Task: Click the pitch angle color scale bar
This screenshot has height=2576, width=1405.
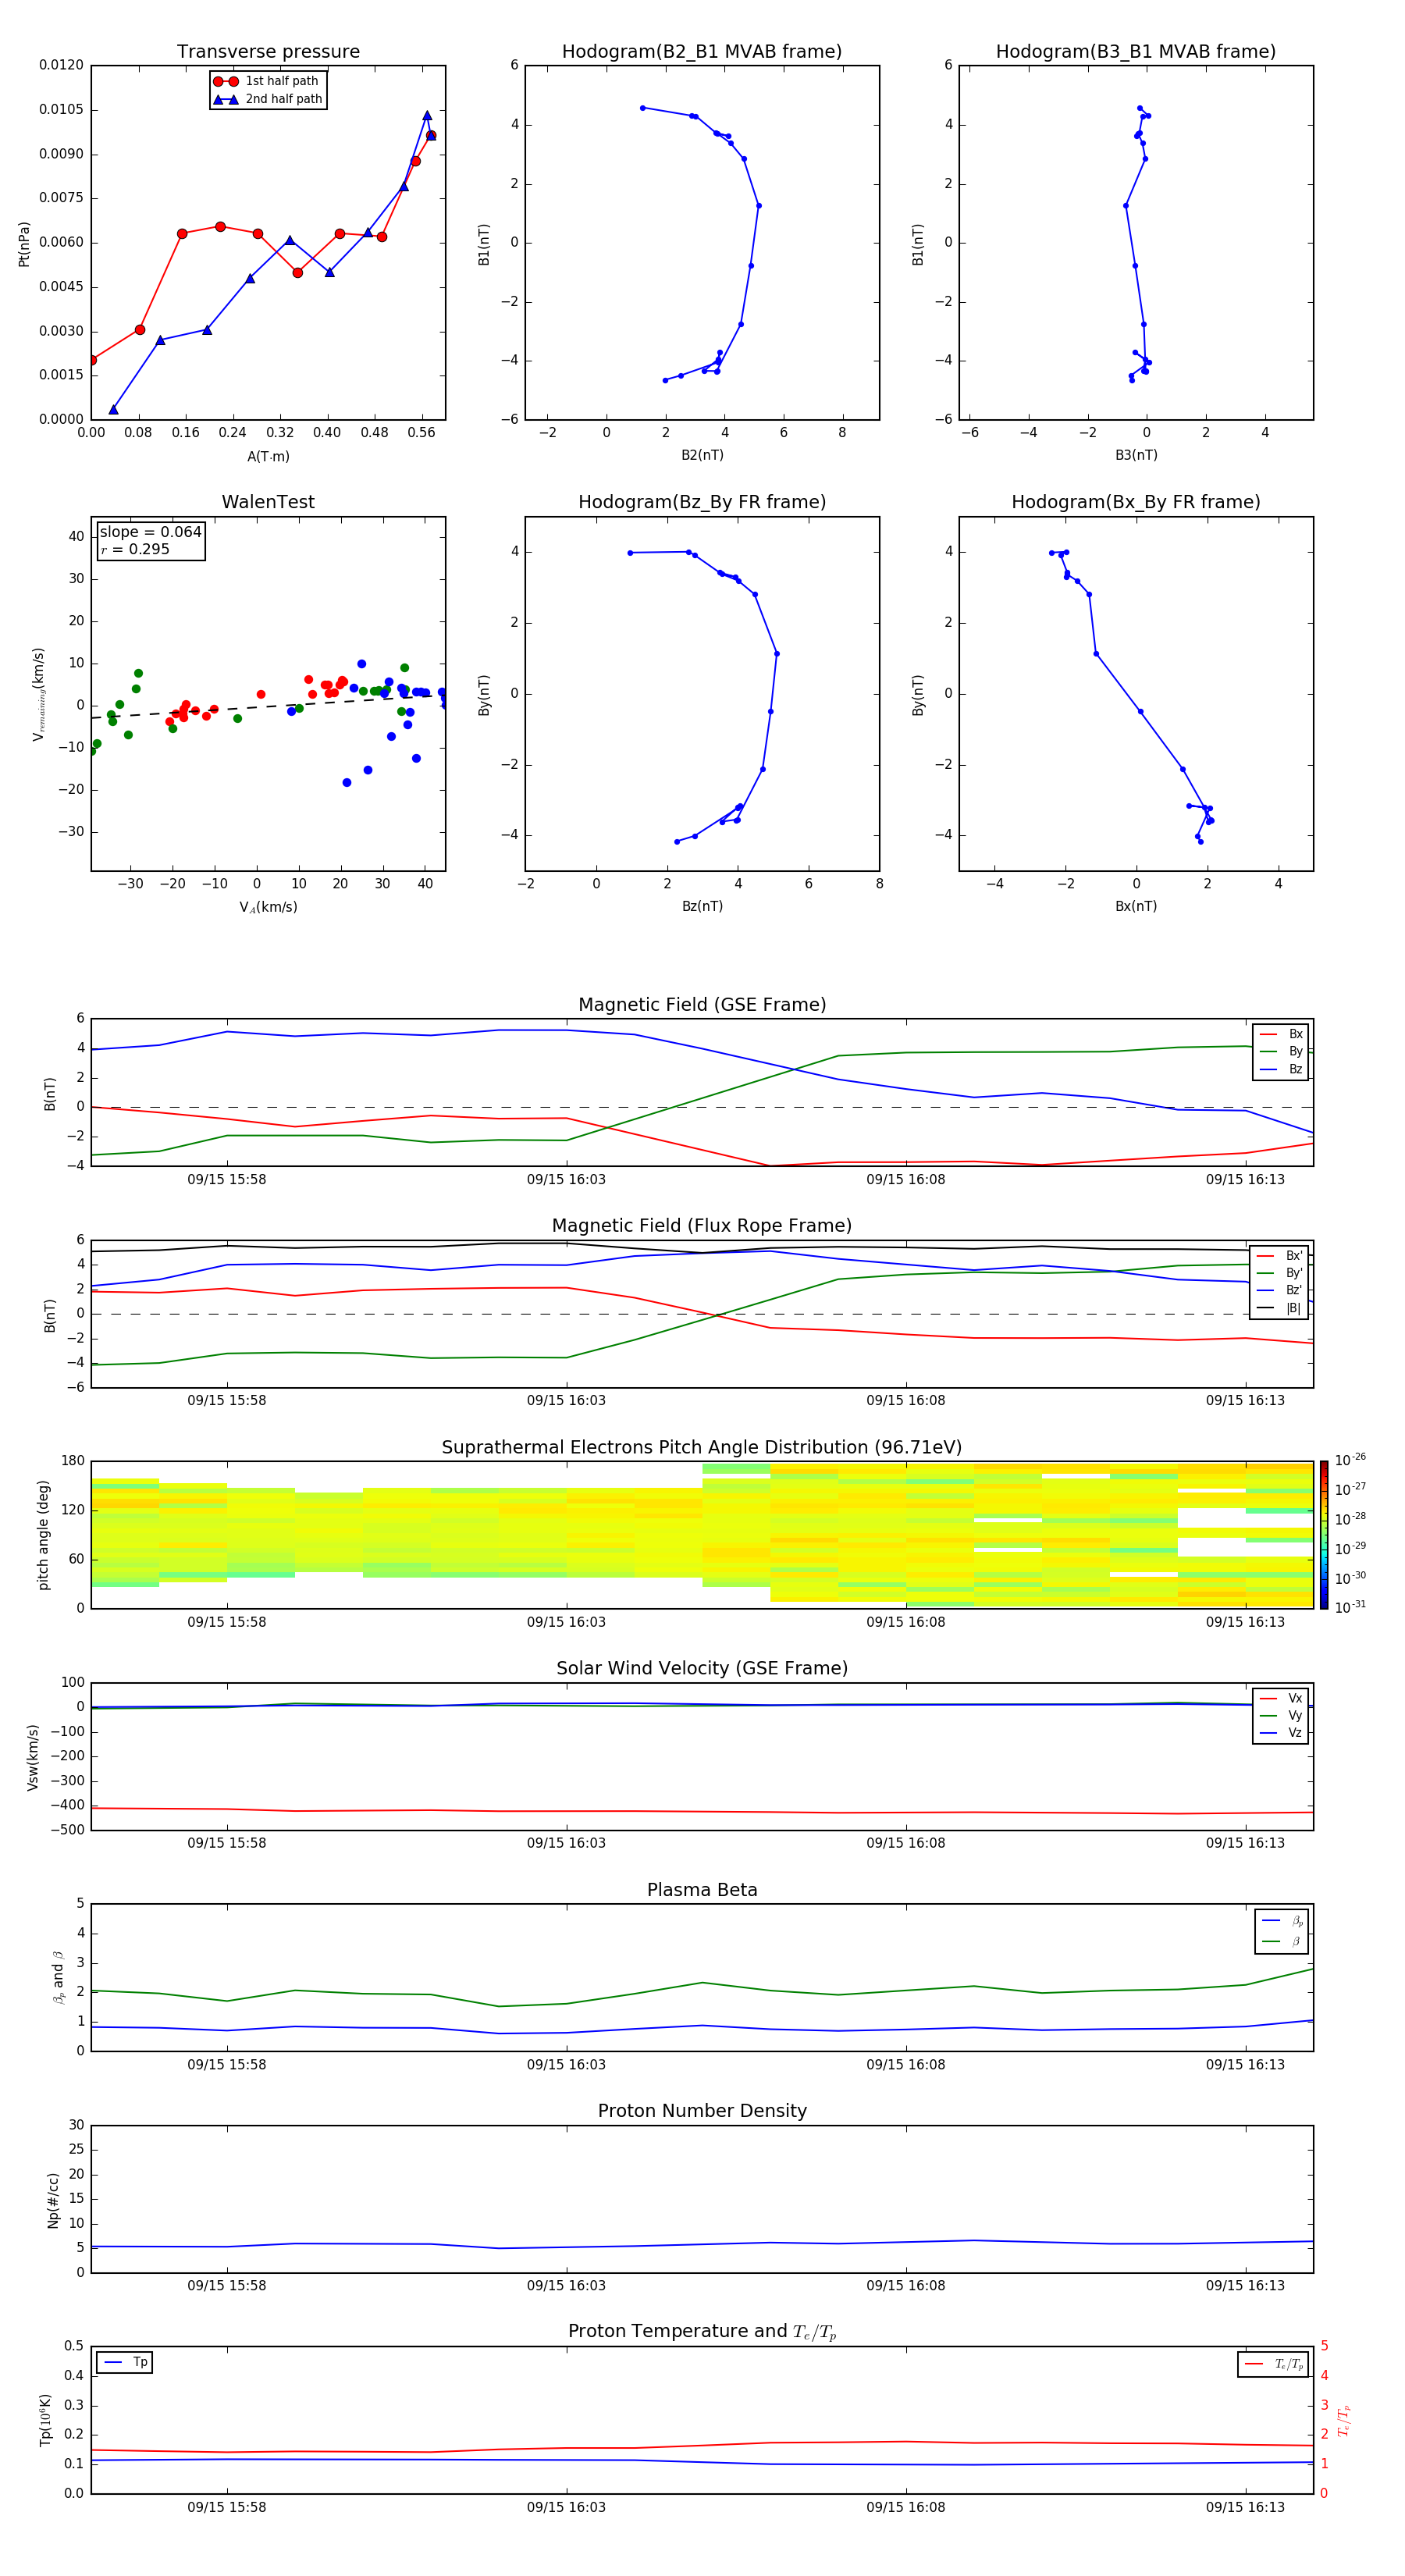Action: click(x=1324, y=1534)
